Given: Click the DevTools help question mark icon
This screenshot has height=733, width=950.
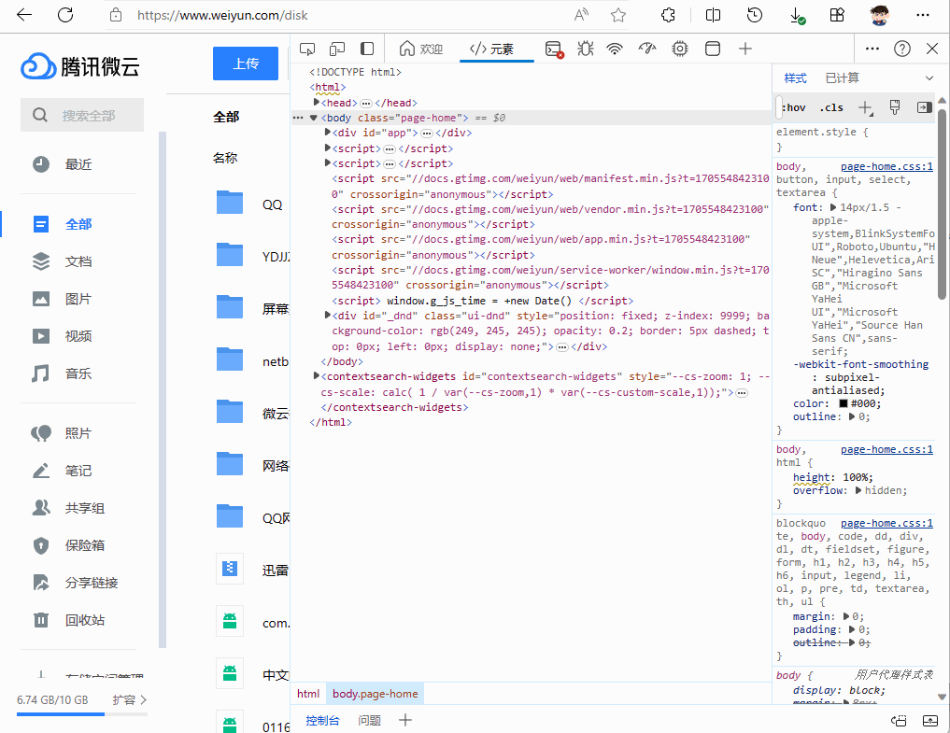Looking at the screenshot, I should [901, 49].
